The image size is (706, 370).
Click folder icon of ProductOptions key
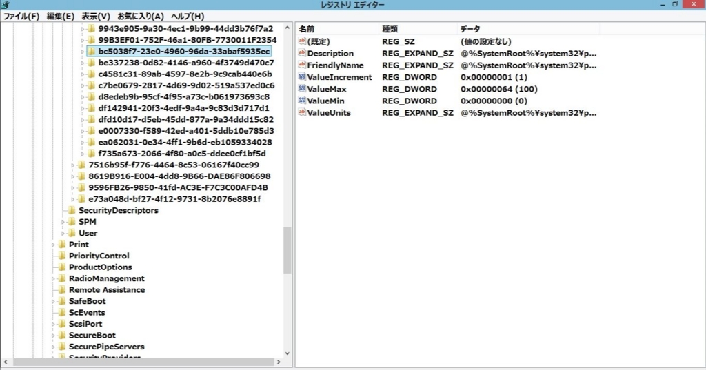(x=62, y=267)
